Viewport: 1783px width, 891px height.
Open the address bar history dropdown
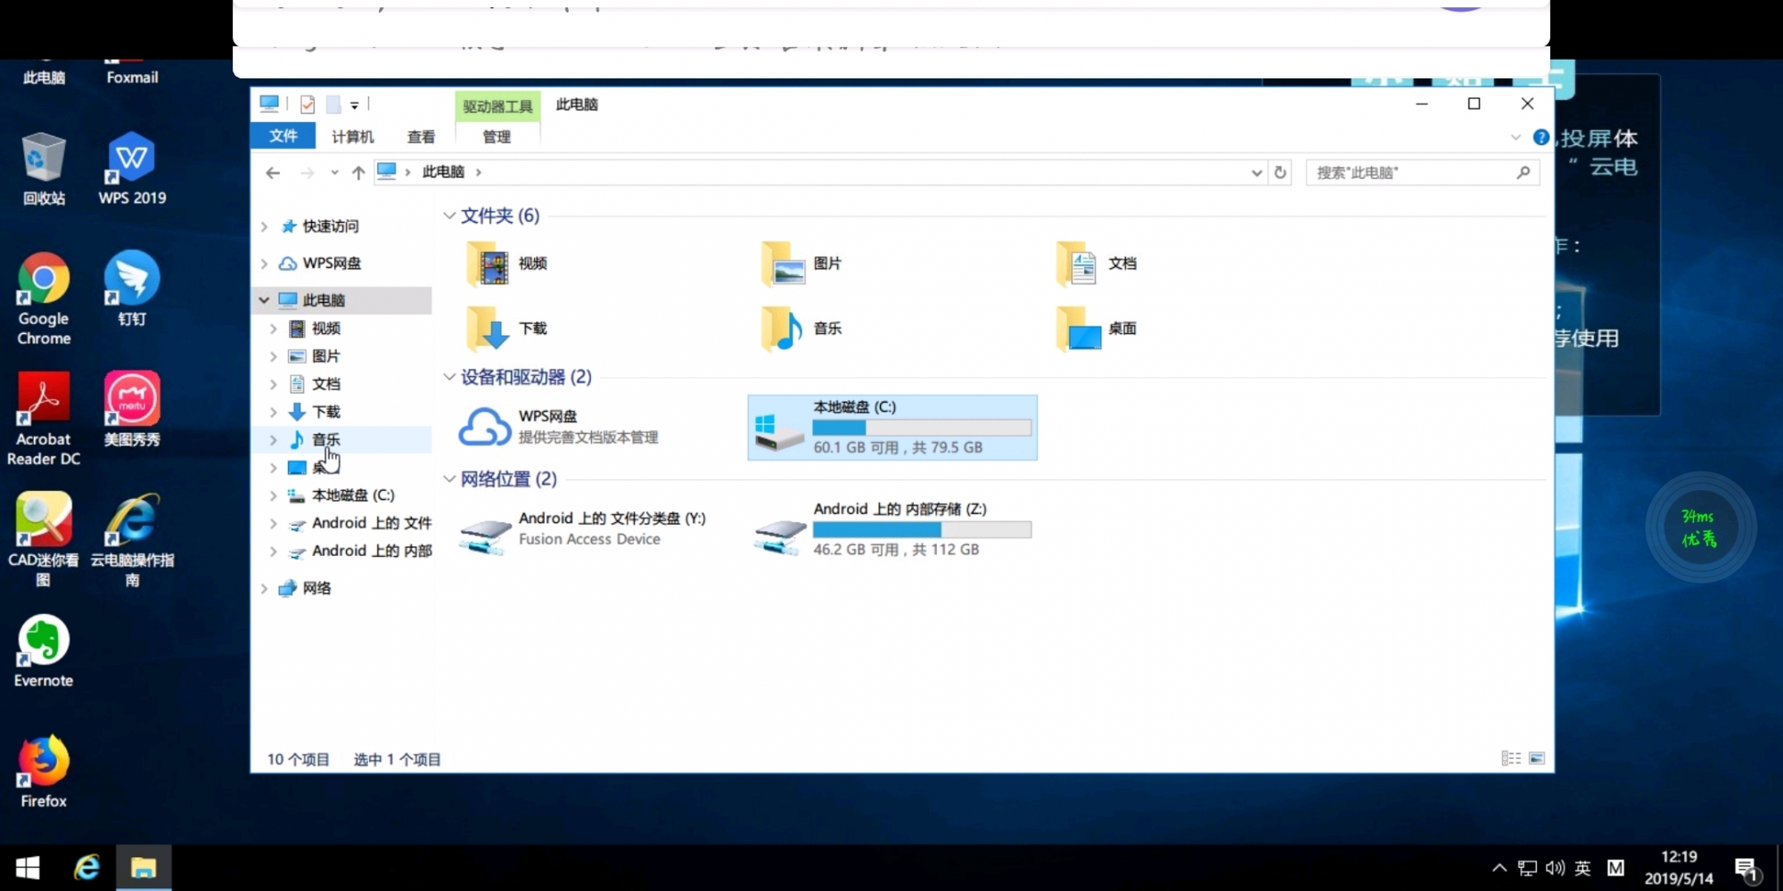click(1256, 173)
